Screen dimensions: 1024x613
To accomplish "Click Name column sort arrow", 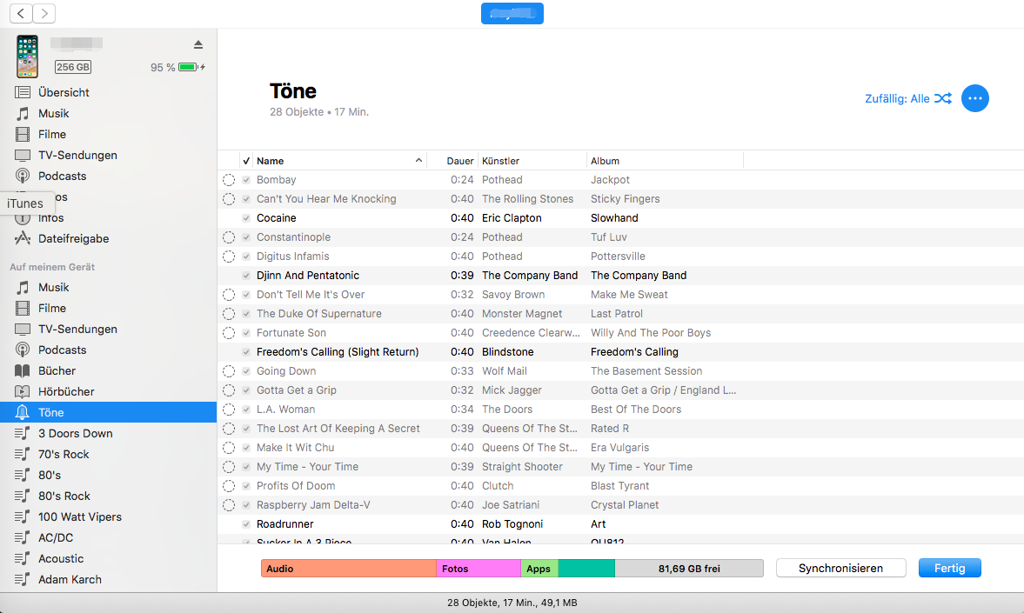I will (418, 161).
